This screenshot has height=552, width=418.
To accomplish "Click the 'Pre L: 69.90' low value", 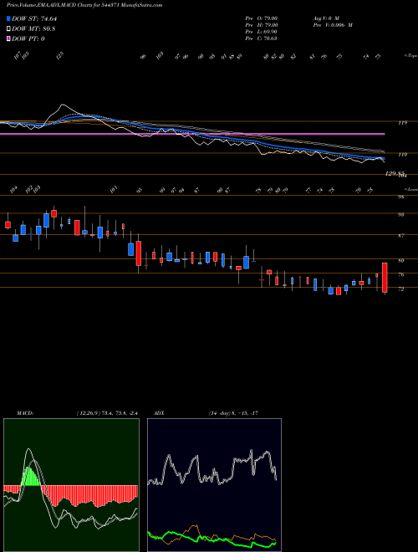I will [262, 31].
